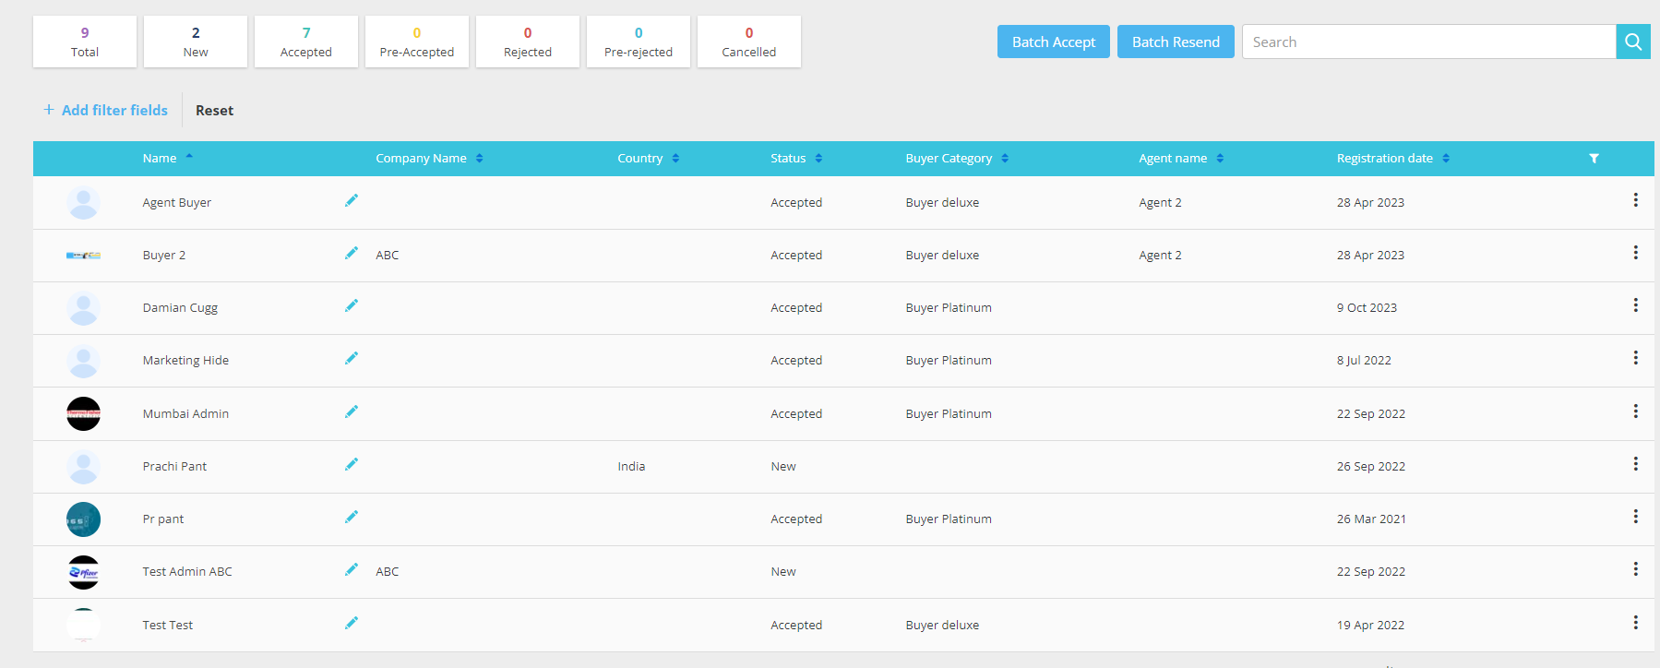The width and height of the screenshot is (1660, 668).
Task: Open kebab menu for Test Test row
Action: pyautogui.click(x=1635, y=623)
